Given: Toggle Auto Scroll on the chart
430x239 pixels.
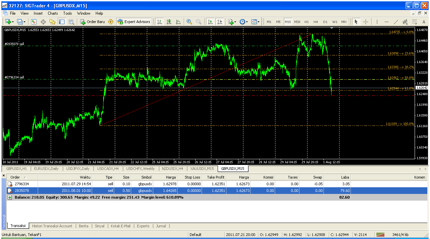Looking at the screenshot, I should coord(210,22).
